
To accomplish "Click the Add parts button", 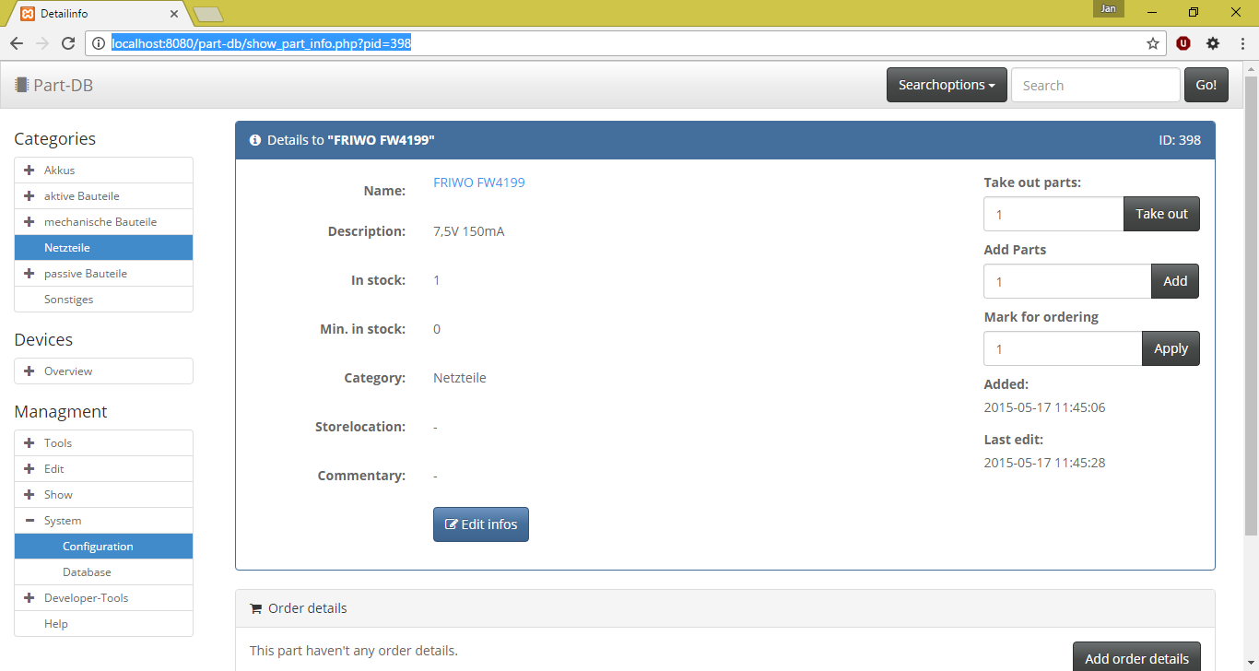I will click(x=1175, y=281).
